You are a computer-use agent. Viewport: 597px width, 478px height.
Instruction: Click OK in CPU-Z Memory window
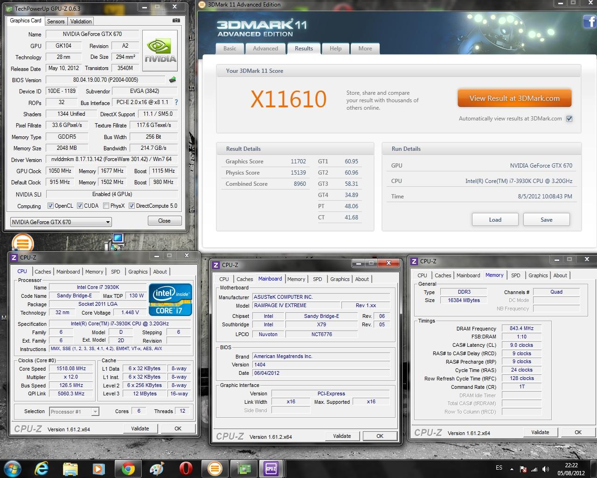pyautogui.click(x=578, y=432)
